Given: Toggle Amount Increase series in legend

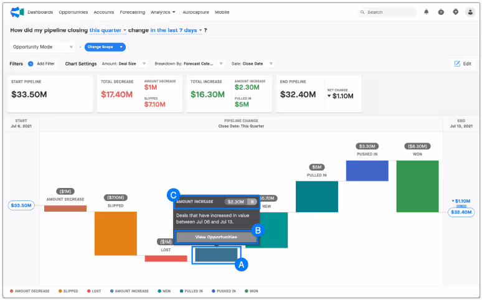Looking at the screenshot, I should coord(129,291).
